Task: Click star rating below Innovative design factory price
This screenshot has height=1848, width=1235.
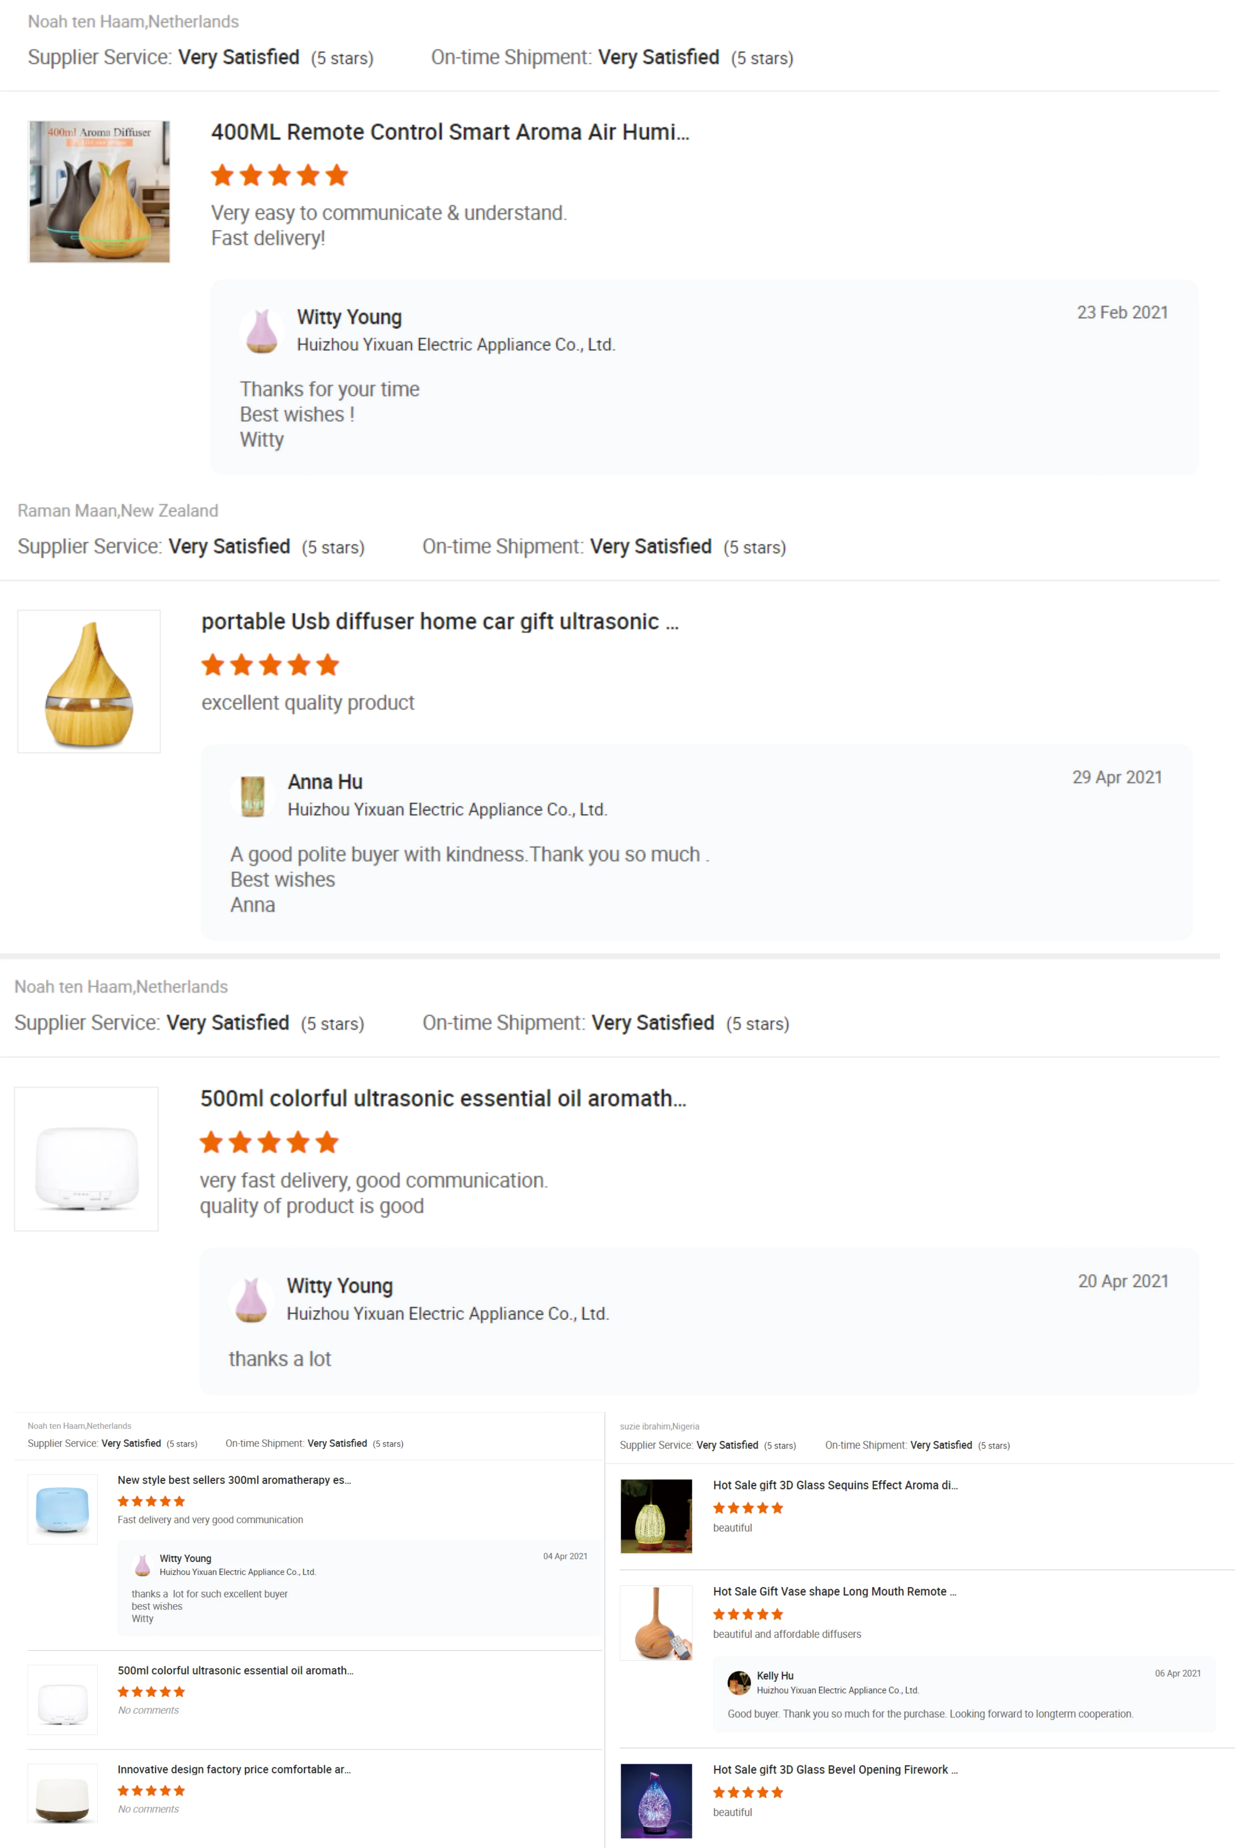Action: pyautogui.click(x=151, y=1791)
